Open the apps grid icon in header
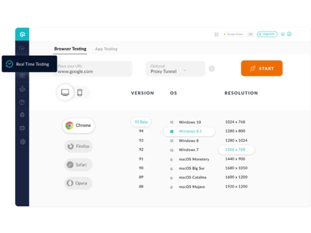The image size is (311, 233). (216, 34)
